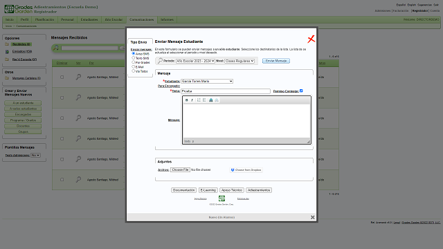The width and height of the screenshot is (443, 249).
Task: Click the remove link icon in editor
Action: click(217, 100)
